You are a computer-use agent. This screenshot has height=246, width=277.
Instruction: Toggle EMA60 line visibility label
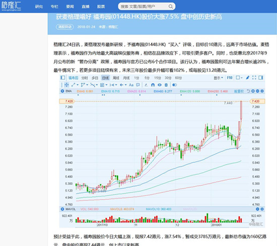pyautogui.click(x=163, y=91)
